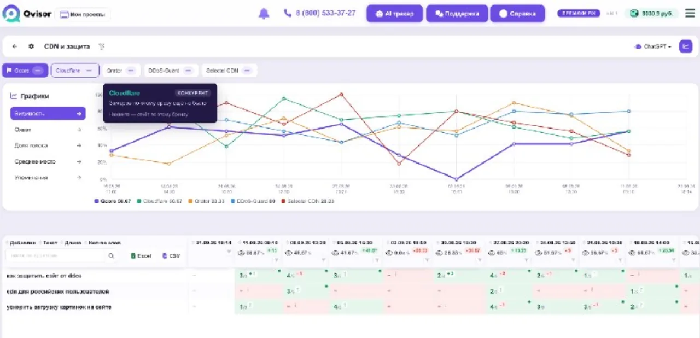Image resolution: width=700 pixels, height=338 pixels.
Task: Sort the table by "Текст"
Action: click(x=51, y=243)
